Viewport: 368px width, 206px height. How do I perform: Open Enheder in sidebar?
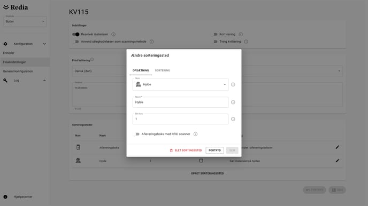pos(9,53)
